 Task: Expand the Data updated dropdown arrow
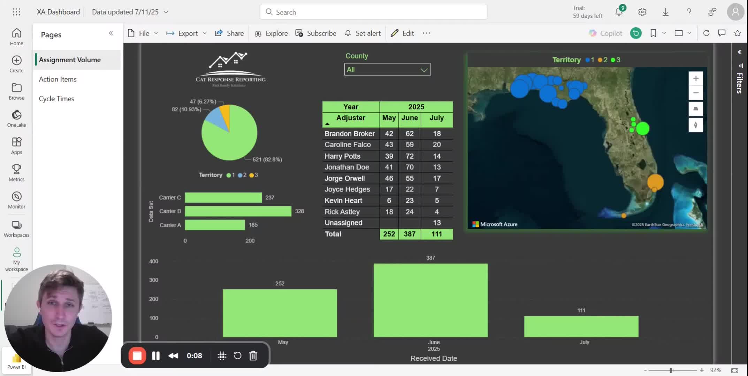point(166,12)
